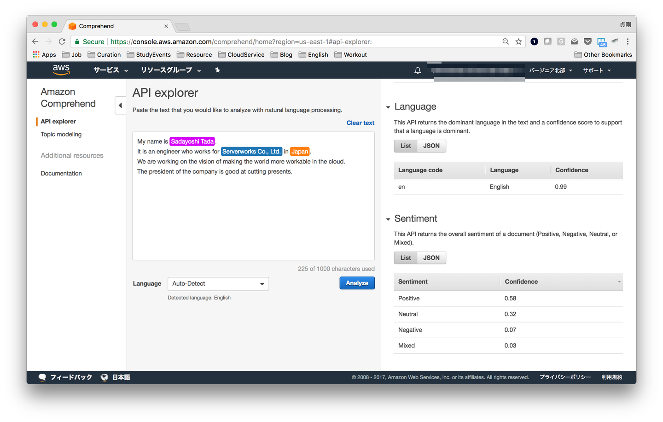Bookmark this page with the star icon
This screenshot has height=422, width=663.
click(x=519, y=41)
